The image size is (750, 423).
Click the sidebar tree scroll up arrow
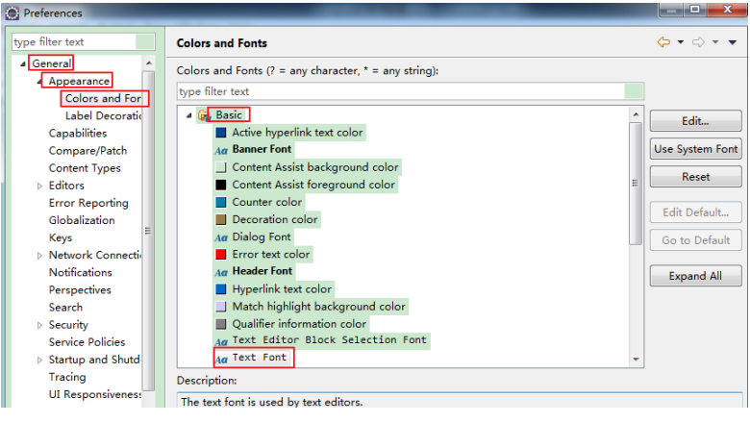point(149,63)
